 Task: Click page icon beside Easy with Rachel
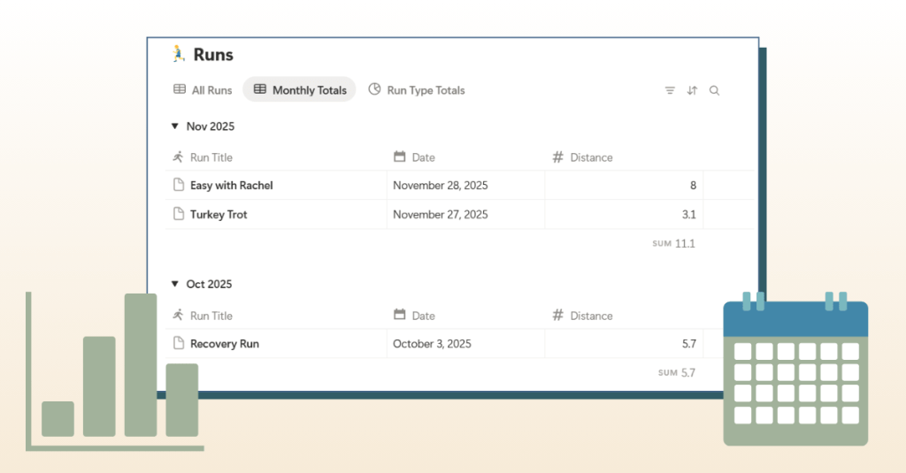178,186
